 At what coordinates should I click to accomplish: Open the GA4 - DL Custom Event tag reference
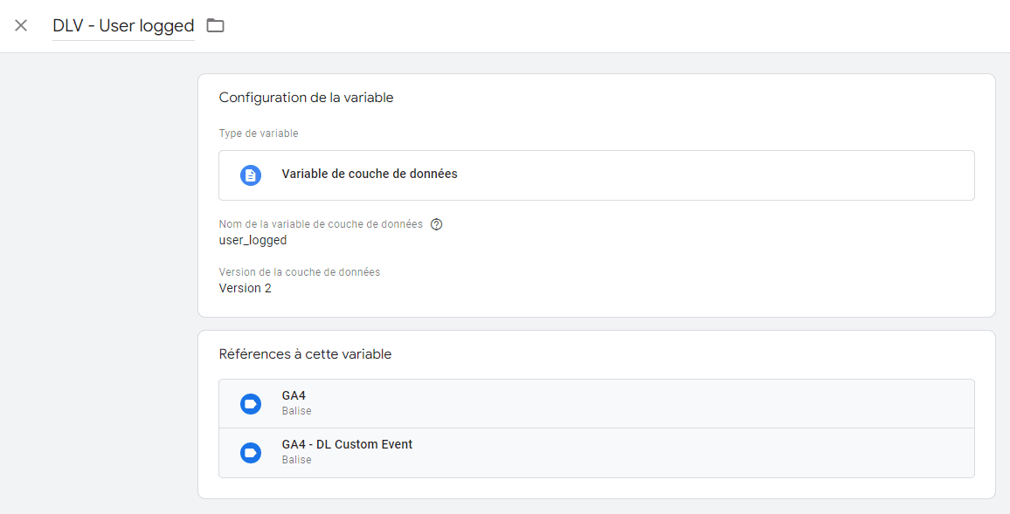coord(597,453)
